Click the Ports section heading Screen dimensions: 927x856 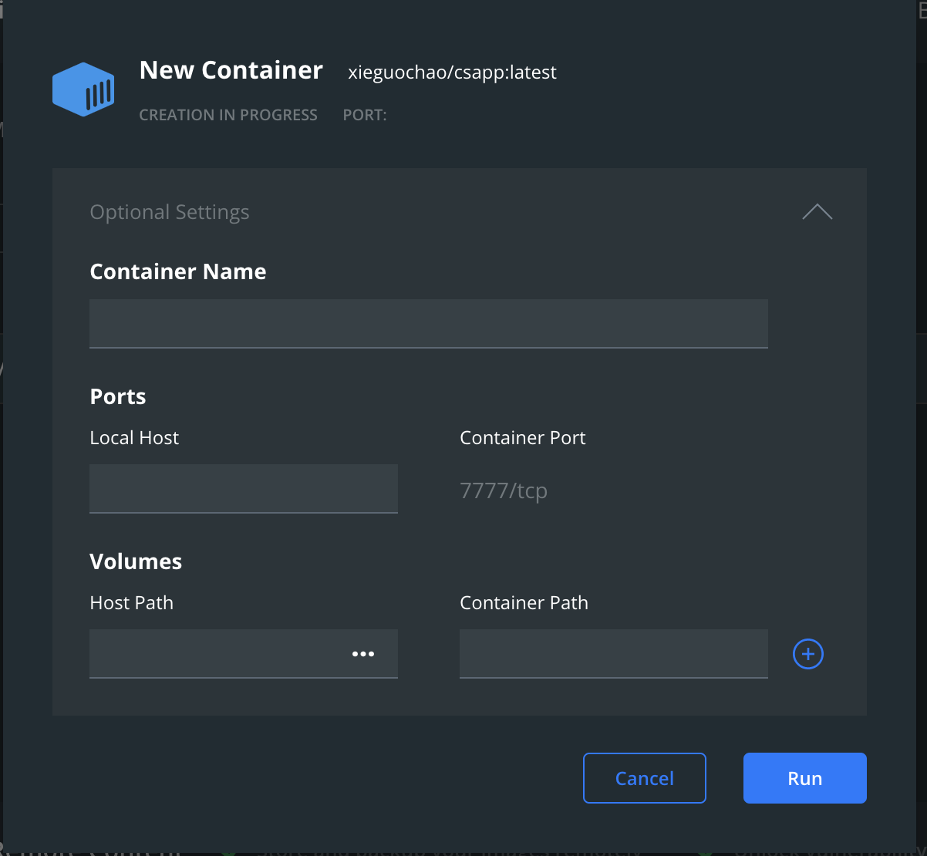click(x=117, y=396)
